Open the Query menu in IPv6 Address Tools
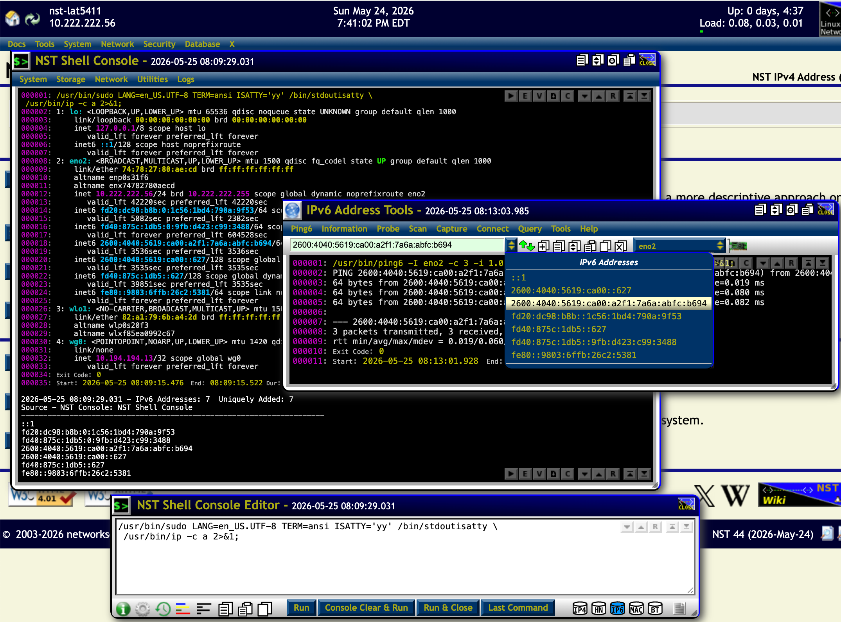 [530, 229]
